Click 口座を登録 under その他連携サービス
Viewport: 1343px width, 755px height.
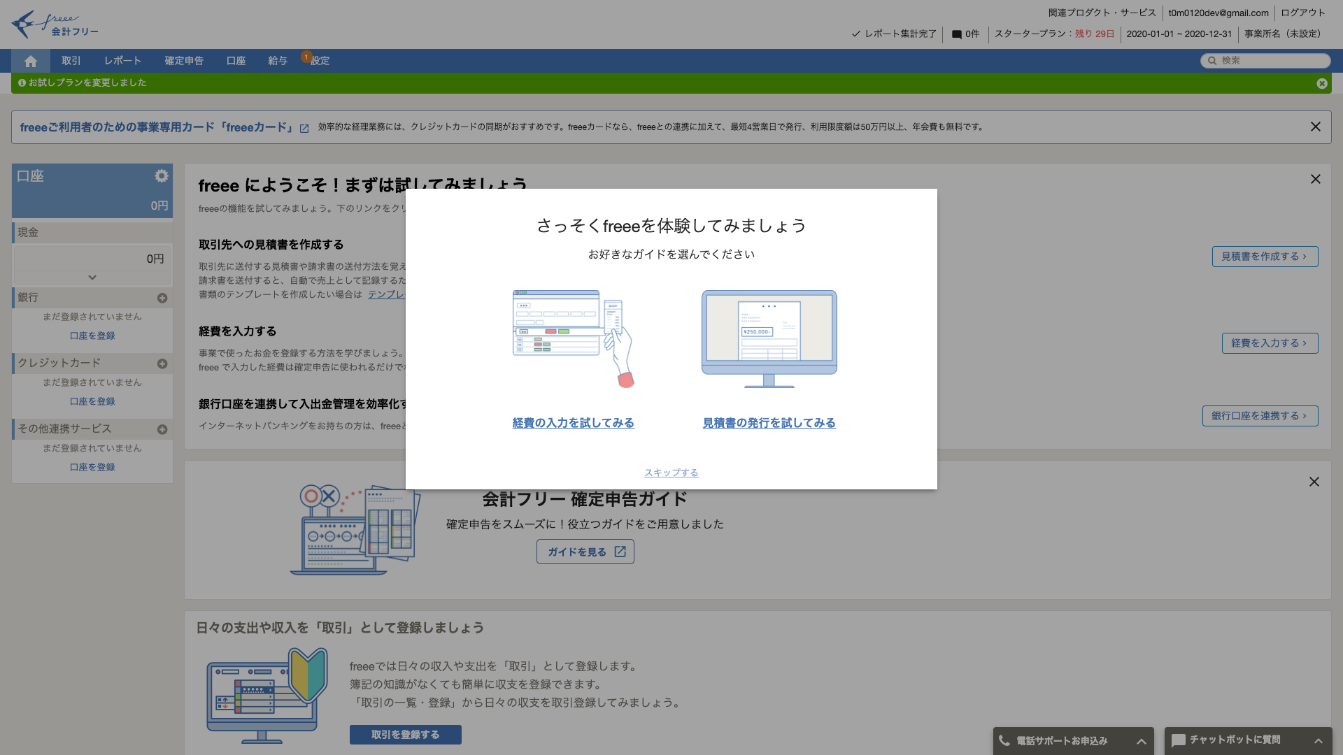click(x=92, y=467)
